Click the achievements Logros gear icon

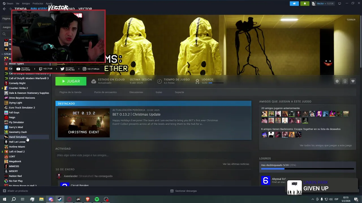[197, 81]
